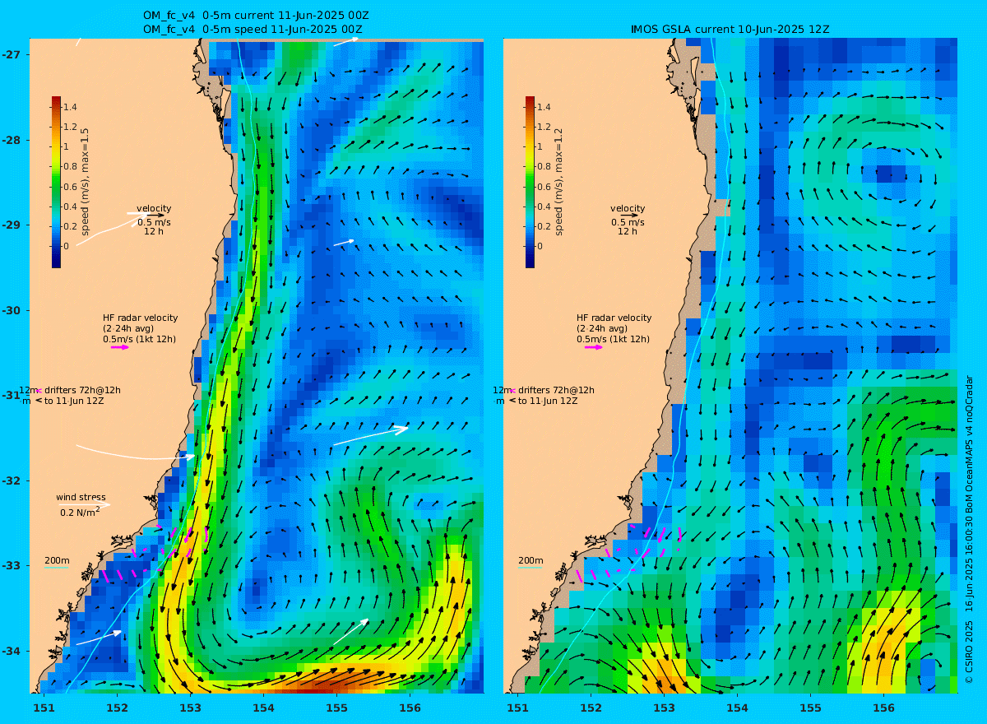The height and width of the screenshot is (724, 987).
Task: Click the right map '153' longitude label
Action: pos(664,708)
